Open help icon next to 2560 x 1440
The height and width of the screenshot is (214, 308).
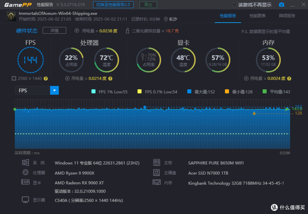click(46, 79)
